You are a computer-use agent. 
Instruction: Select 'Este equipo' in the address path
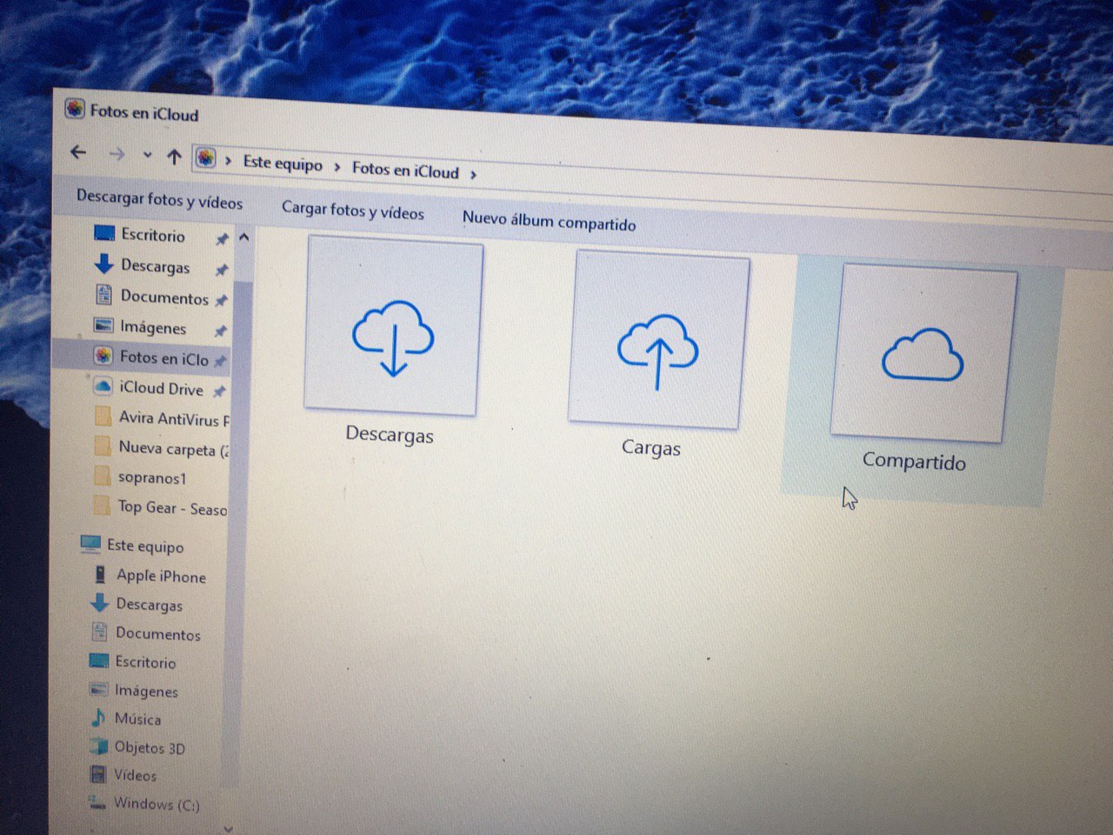283,163
